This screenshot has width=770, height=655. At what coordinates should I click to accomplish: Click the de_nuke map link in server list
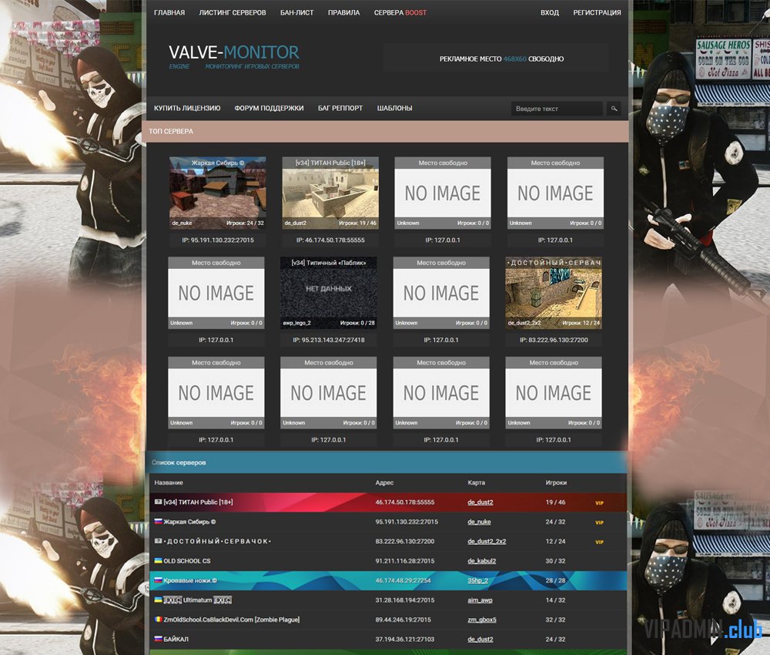[479, 522]
